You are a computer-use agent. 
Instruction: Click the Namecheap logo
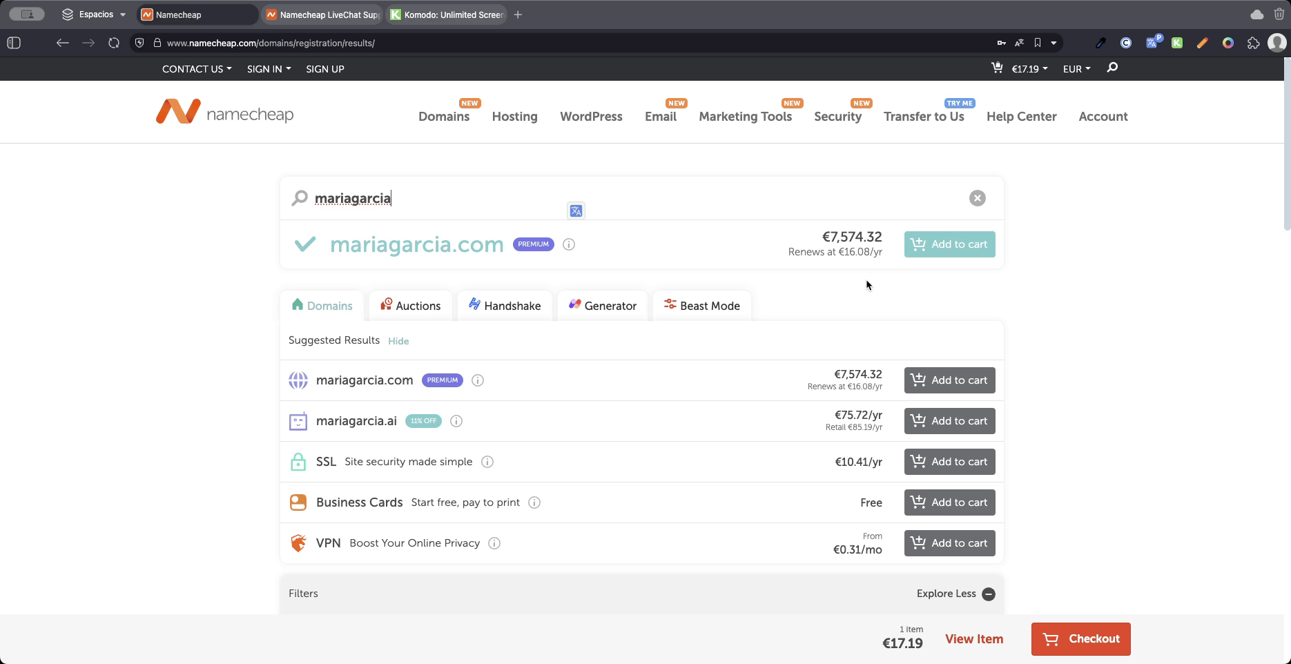coord(225,112)
